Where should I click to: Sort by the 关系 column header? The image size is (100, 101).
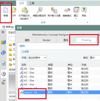90,65
